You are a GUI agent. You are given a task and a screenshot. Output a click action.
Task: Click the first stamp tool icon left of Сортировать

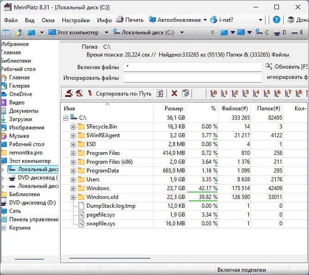(69, 93)
